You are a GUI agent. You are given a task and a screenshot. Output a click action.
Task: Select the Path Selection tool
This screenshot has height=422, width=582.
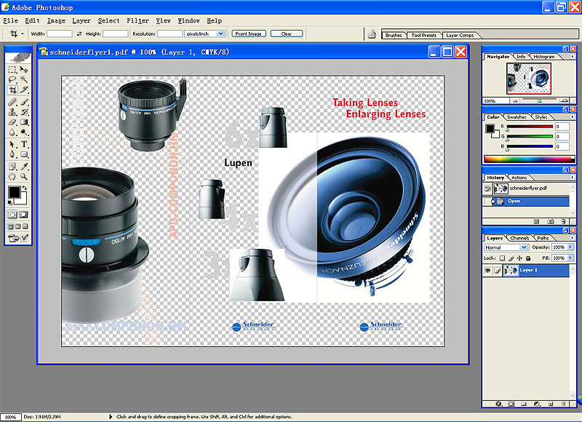(12, 144)
